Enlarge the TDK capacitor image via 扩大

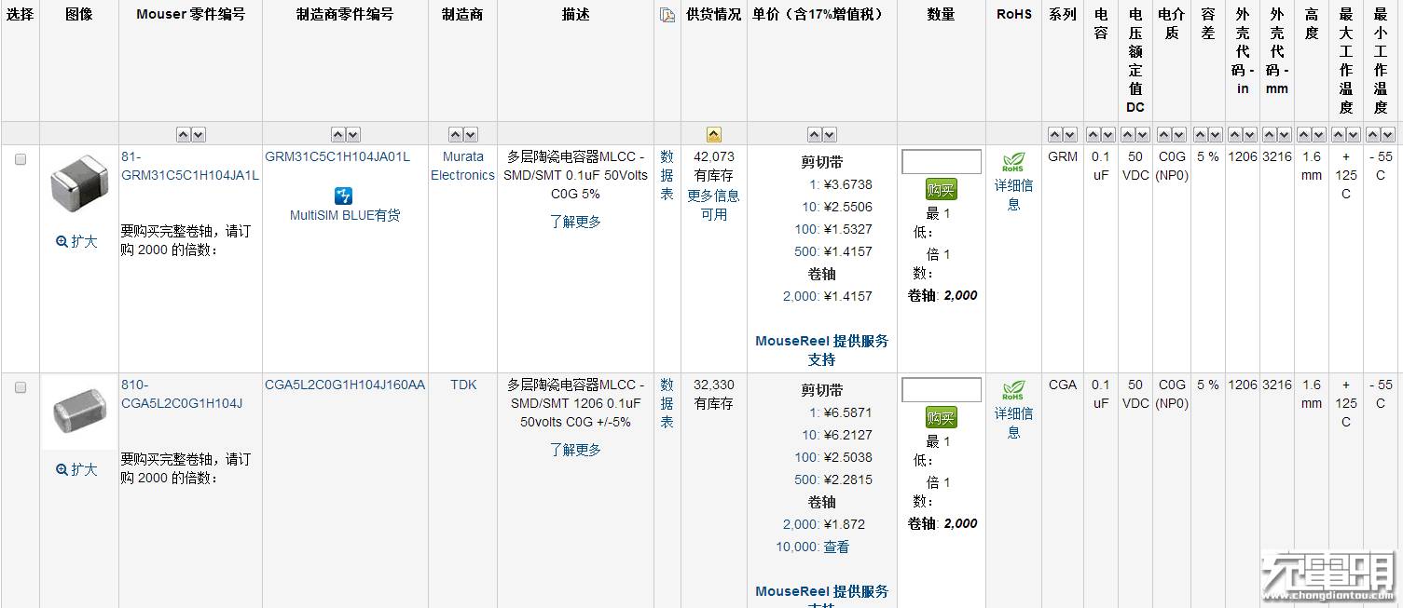pyautogui.click(x=76, y=469)
